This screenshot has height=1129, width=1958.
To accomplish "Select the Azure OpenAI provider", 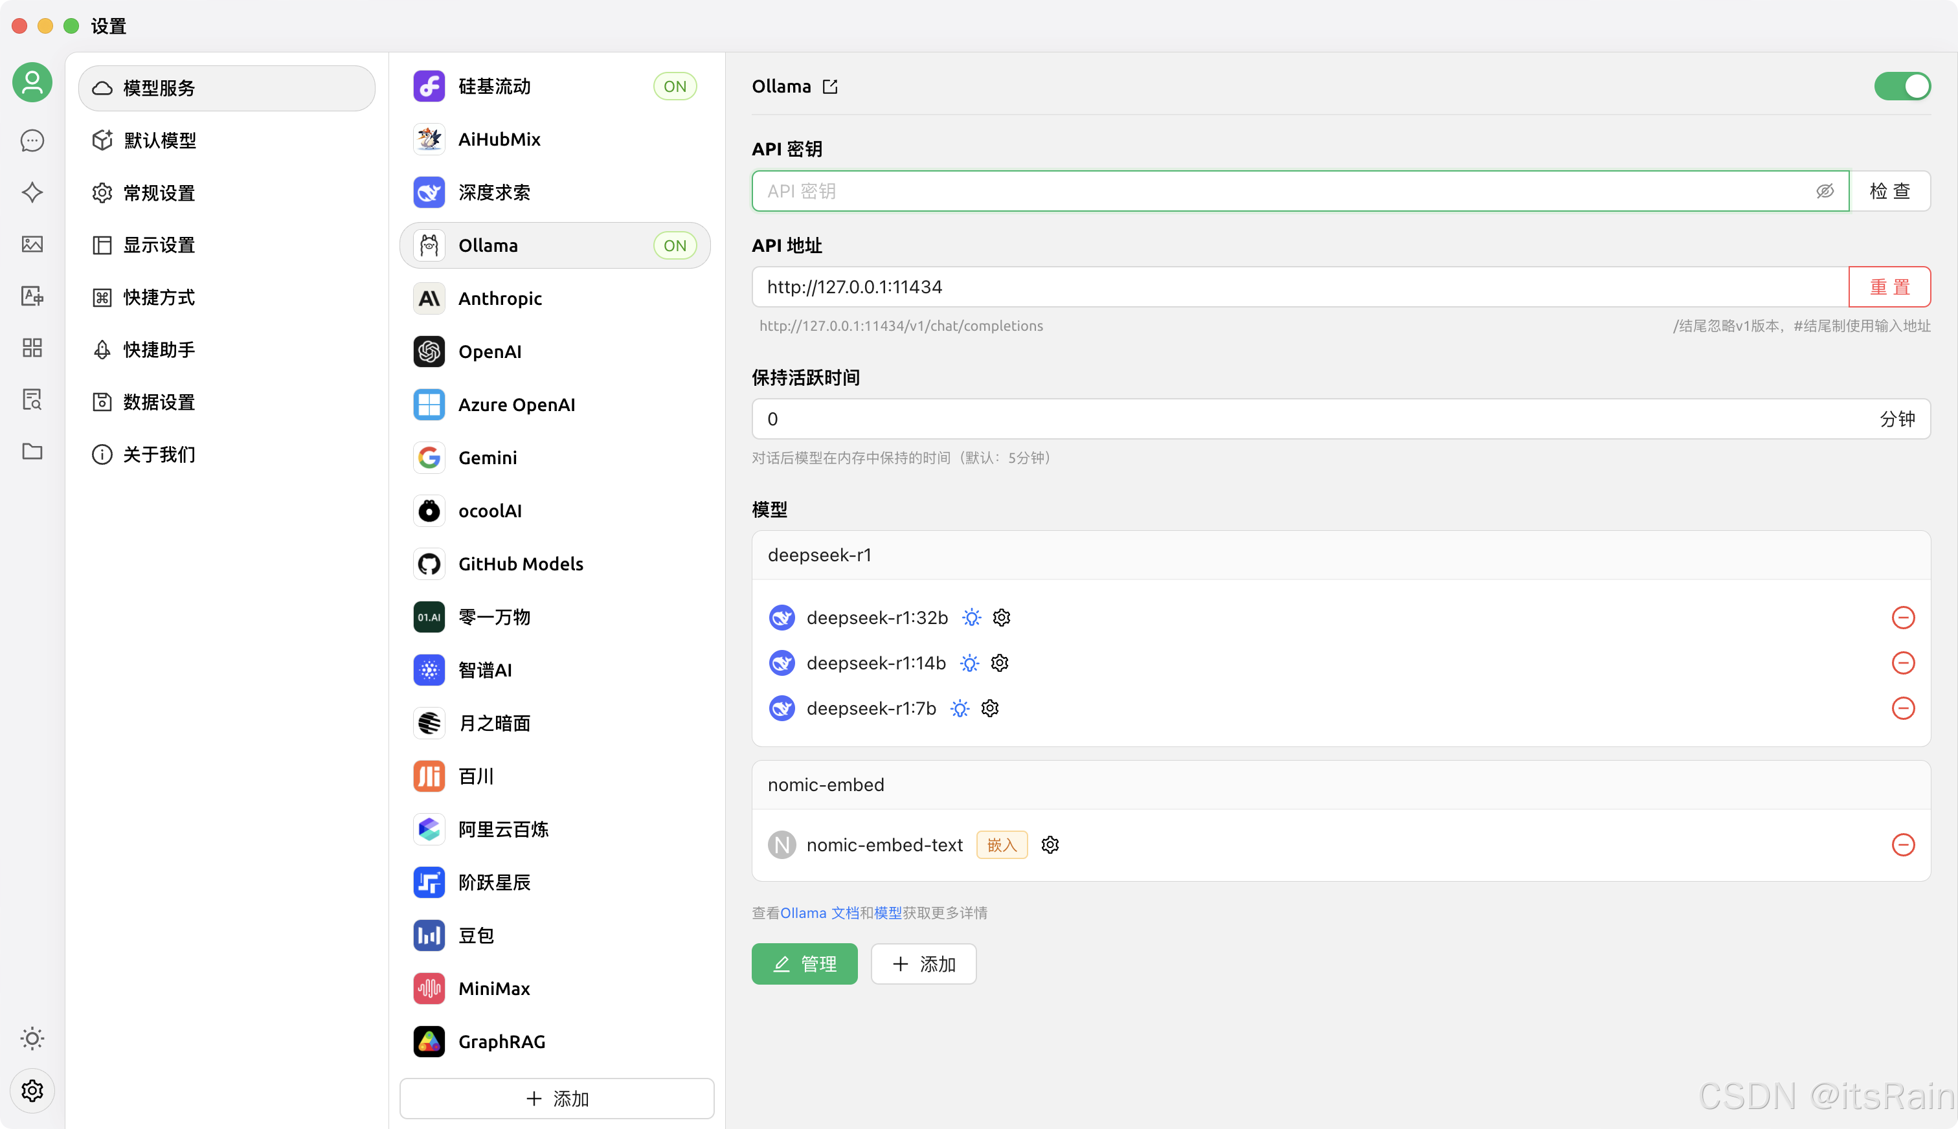I will coord(555,405).
